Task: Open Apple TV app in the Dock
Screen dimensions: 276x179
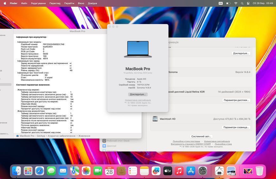Action: [x=168, y=171]
